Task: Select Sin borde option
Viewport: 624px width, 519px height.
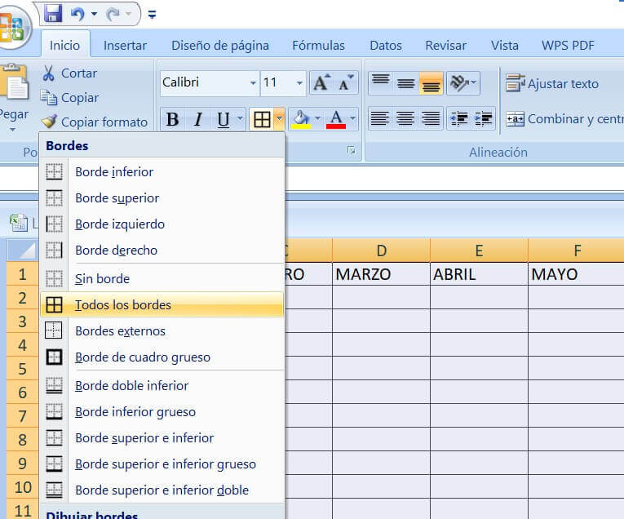Action: 162,278
